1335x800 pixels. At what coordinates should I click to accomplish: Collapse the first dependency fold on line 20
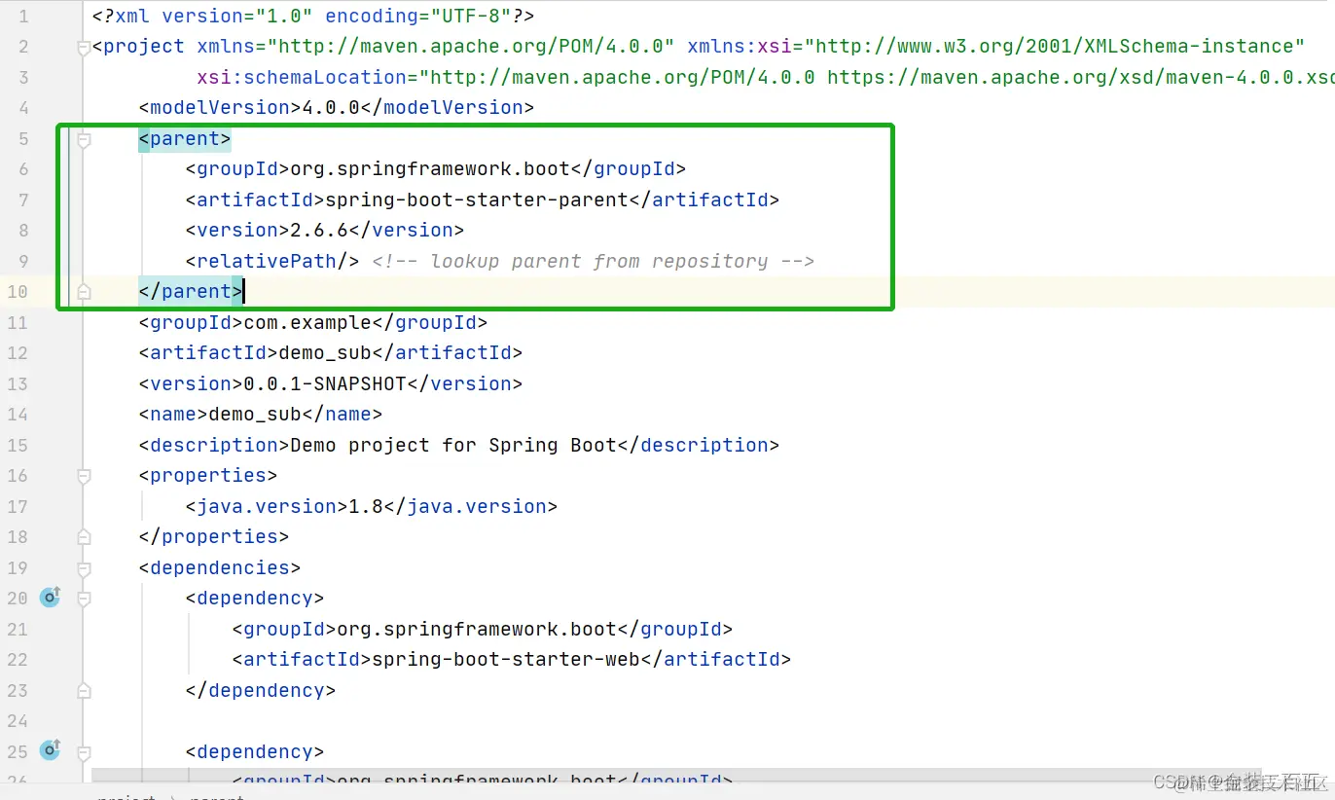pyautogui.click(x=84, y=598)
